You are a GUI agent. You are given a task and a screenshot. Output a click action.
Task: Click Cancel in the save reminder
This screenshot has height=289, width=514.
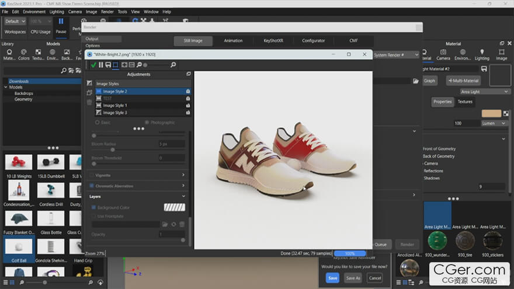coord(375,278)
